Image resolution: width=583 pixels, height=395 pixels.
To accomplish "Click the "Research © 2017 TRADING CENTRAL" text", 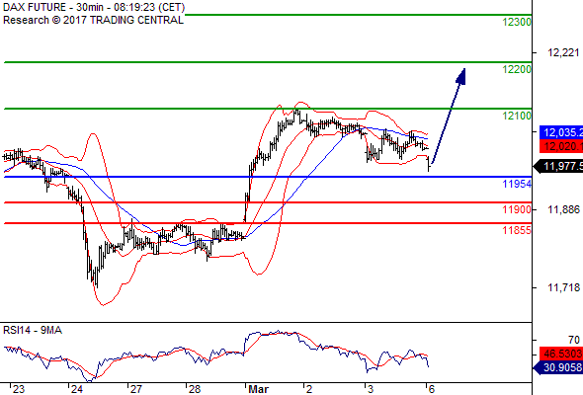I will click(93, 20).
